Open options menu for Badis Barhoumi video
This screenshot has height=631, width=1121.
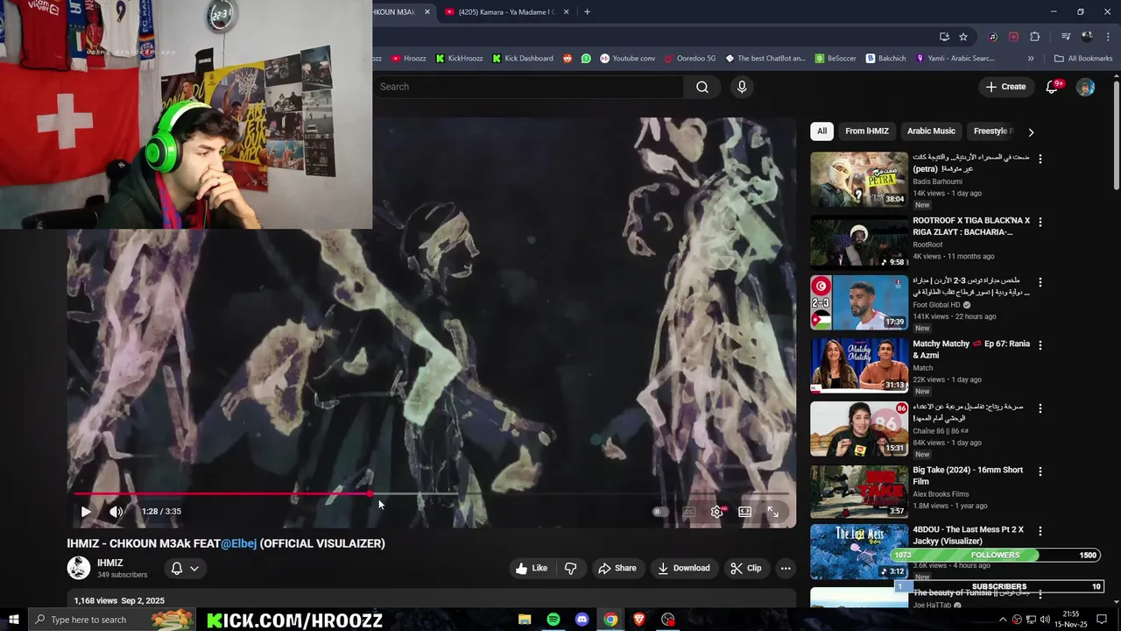1040,160
